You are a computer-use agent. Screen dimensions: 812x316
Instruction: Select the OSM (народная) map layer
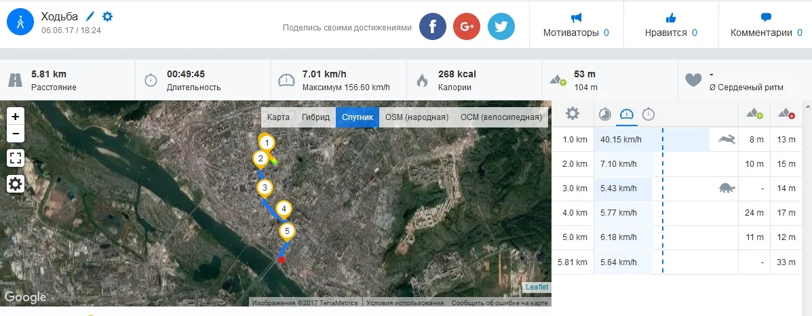tap(417, 117)
